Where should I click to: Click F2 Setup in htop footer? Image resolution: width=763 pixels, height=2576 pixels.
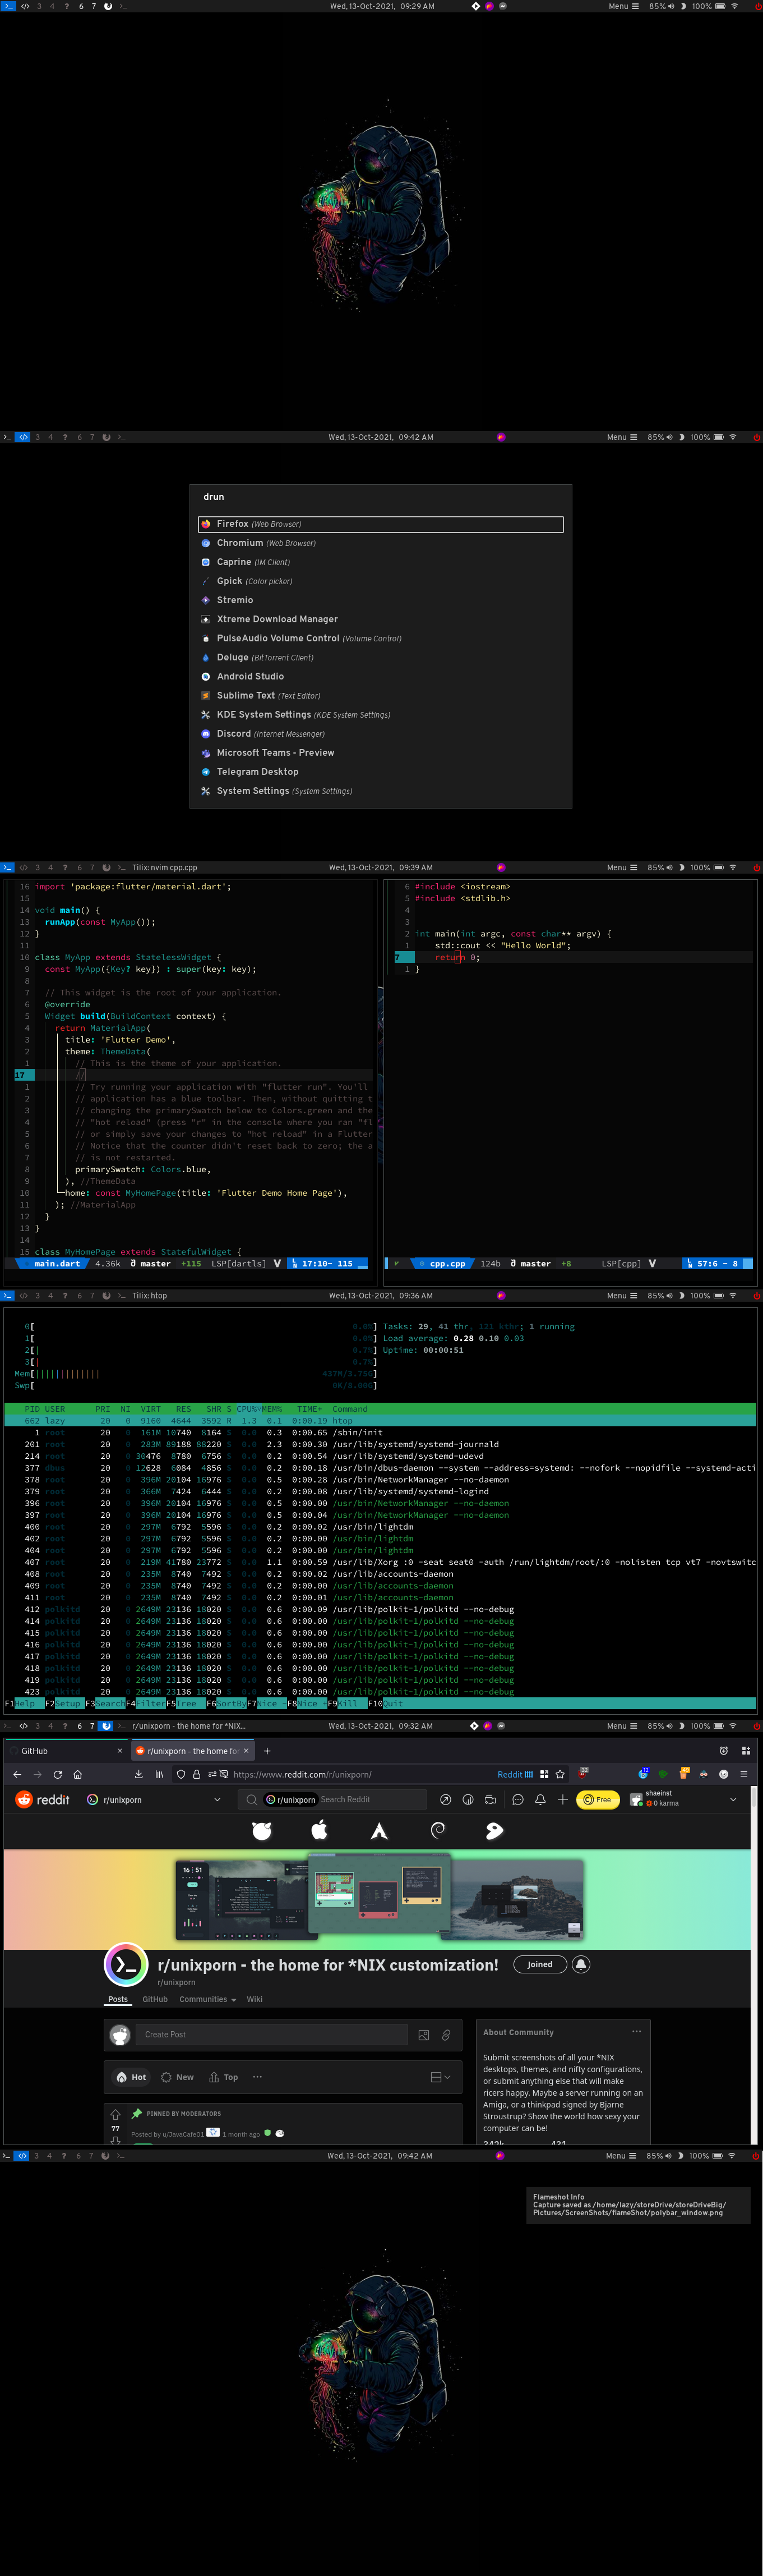(64, 1704)
